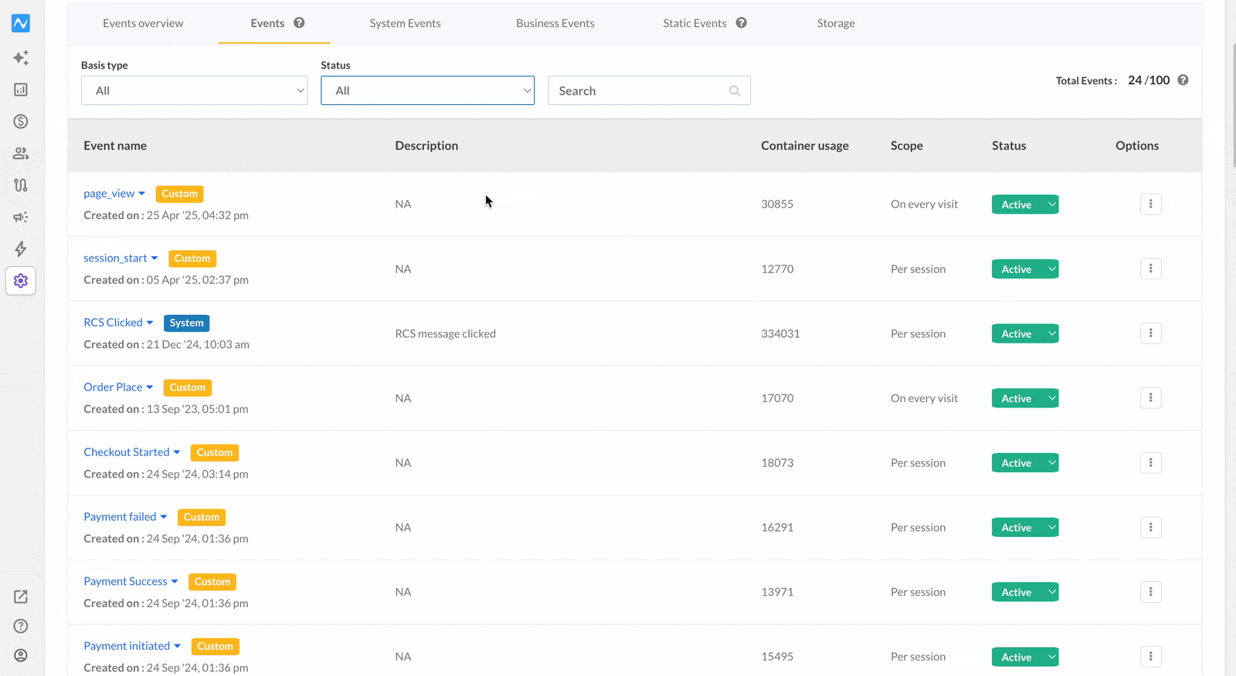Switch to Business Events tab
Image resolution: width=1236 pixels, height=676 pixels.
pyautogui.click(x=555, y=23)
